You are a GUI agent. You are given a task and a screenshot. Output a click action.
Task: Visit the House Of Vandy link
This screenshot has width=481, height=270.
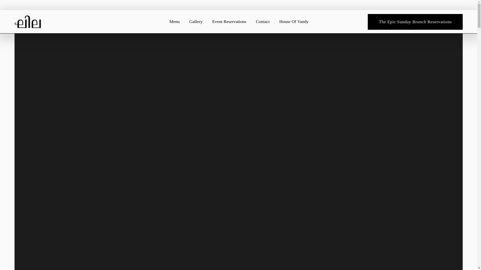pos(294,21)
